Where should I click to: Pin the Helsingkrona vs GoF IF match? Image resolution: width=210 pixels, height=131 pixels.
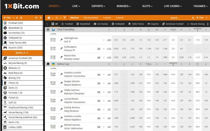[x=61, y=40]
